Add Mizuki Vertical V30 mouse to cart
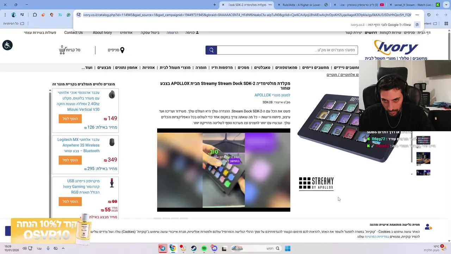Viewport: 451px width, 254px height. (x=70, y=119)
